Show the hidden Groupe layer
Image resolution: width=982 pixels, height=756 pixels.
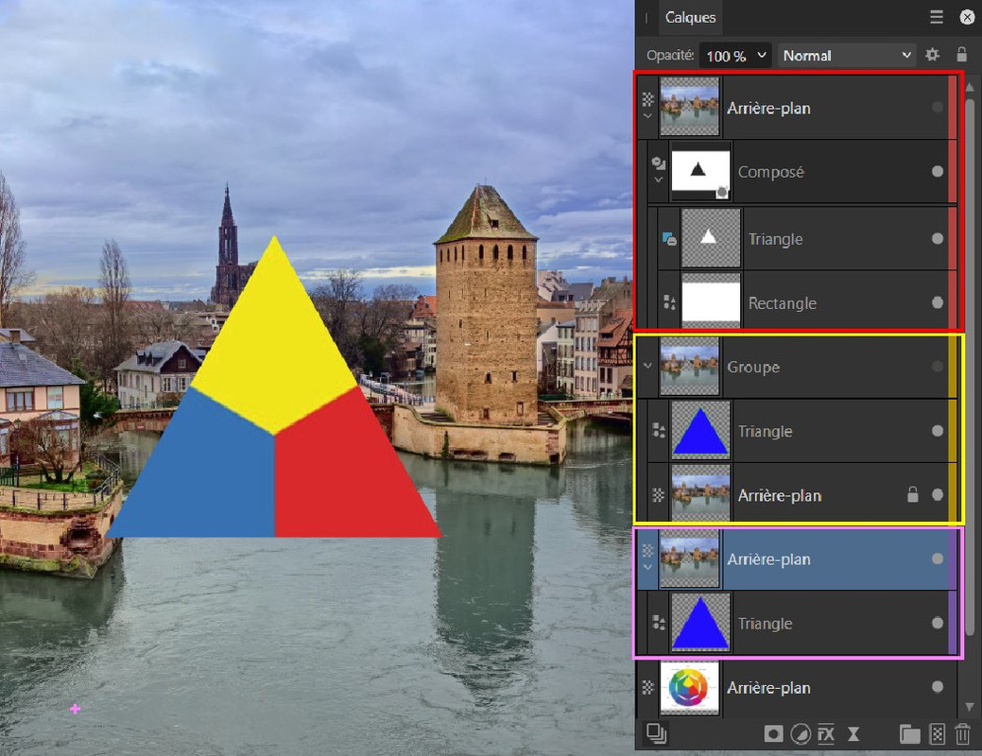(937, 366)
